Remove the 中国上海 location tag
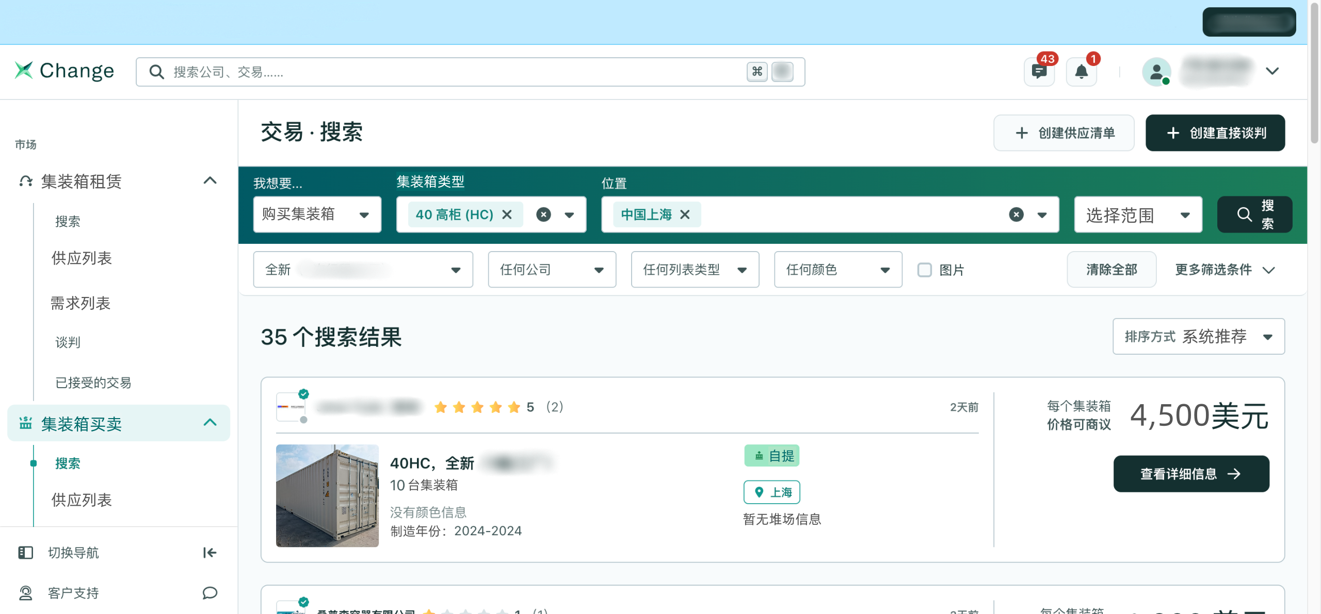Screen dimensions: 1321x614 point(685,214)
